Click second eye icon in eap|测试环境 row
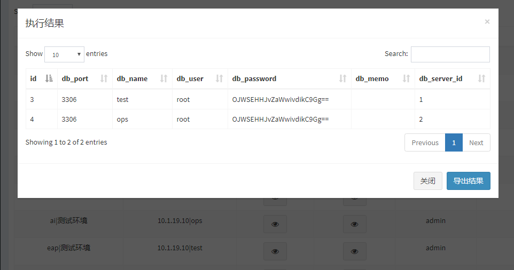Image resolution: width=514 pixels, height=270 pixels. pos(354,251)
